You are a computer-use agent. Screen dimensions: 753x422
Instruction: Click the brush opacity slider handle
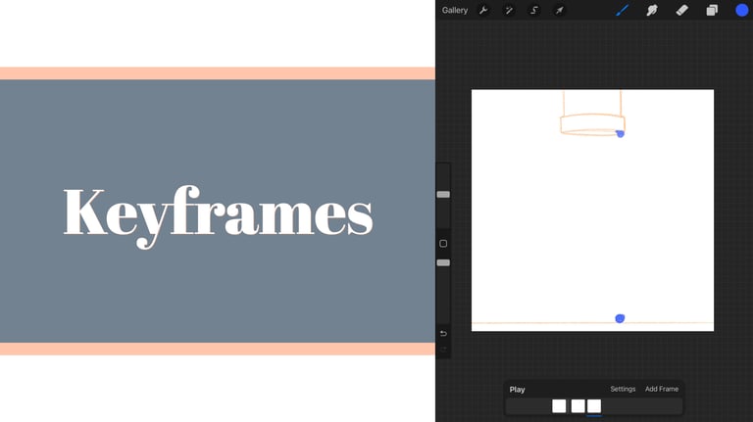click(x=443, y=262)
